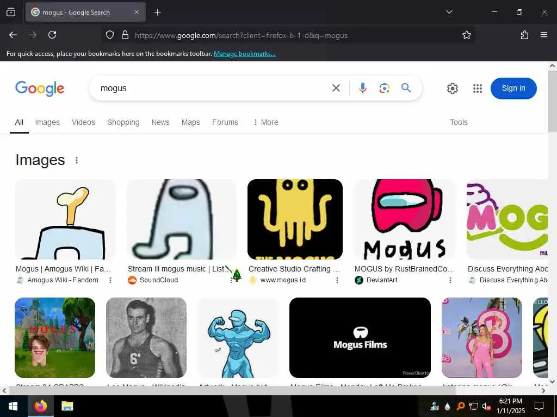Click the Google logo
This screenshot has width=557, height=417.
pos(40,89)
